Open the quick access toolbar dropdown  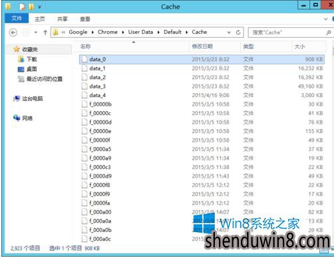(39, 7)
